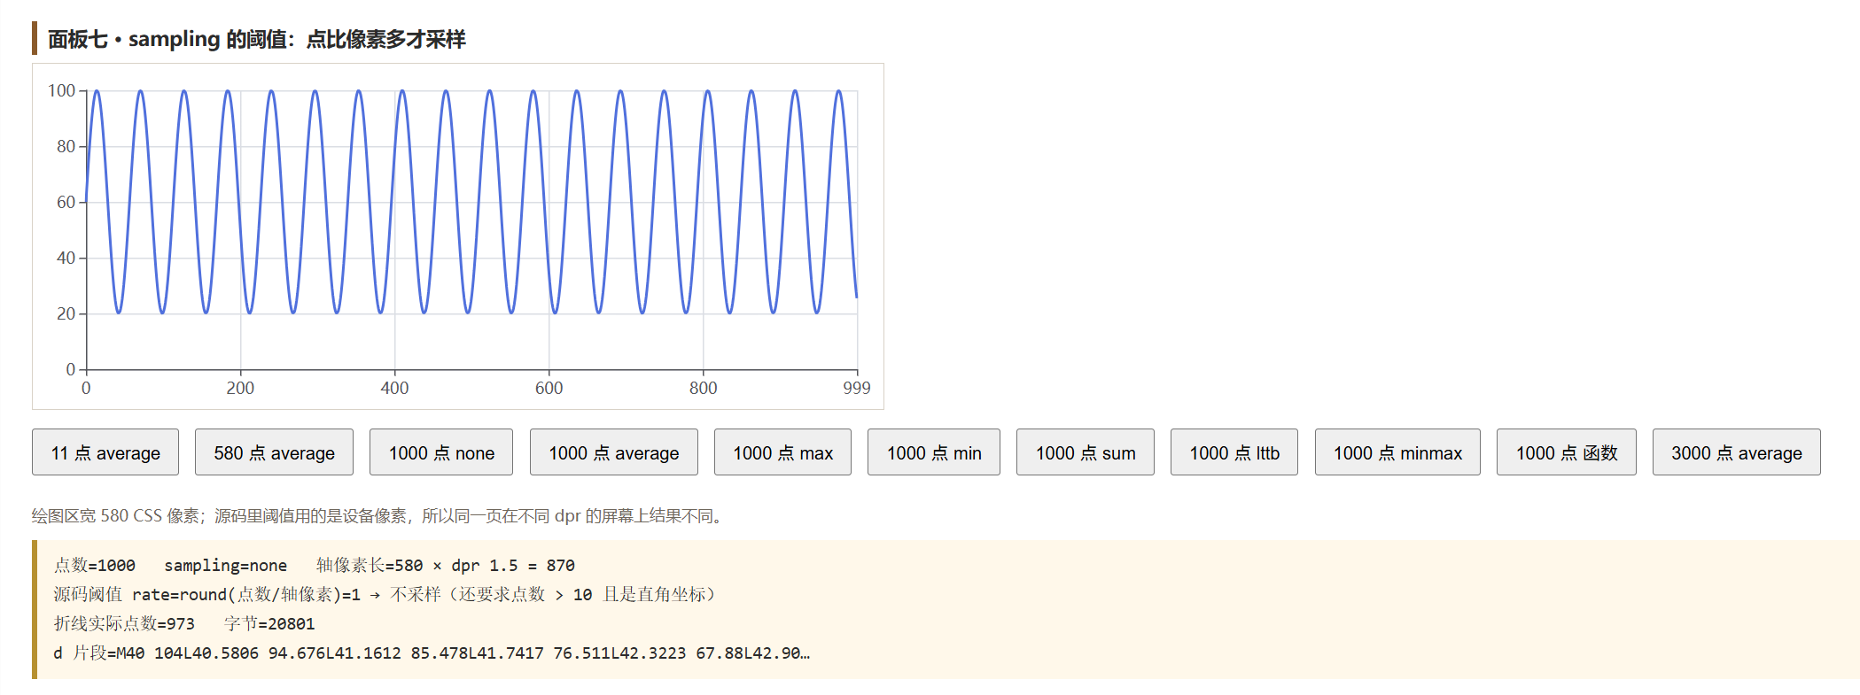This screenshot has height=695, width=1860.
Task: Click the y-axis label '80'
Action: pos(66,146)
